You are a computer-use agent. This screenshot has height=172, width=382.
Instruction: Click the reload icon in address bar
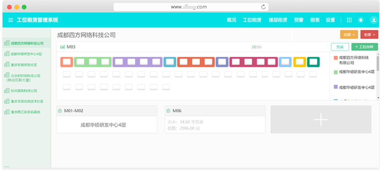(x=264, y=7)
